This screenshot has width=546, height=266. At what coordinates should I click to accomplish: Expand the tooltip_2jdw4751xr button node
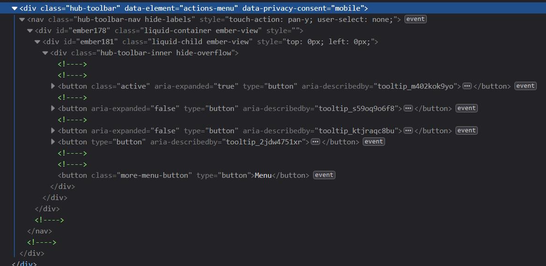(53, 142)
